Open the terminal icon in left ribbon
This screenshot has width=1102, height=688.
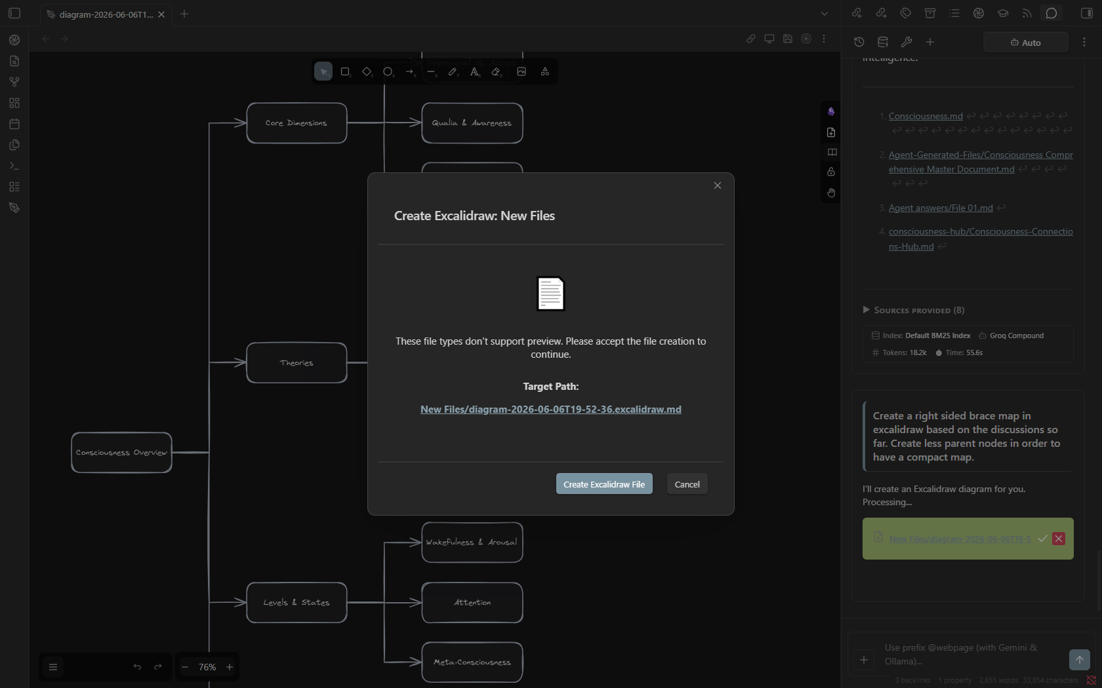coord(14,166)
